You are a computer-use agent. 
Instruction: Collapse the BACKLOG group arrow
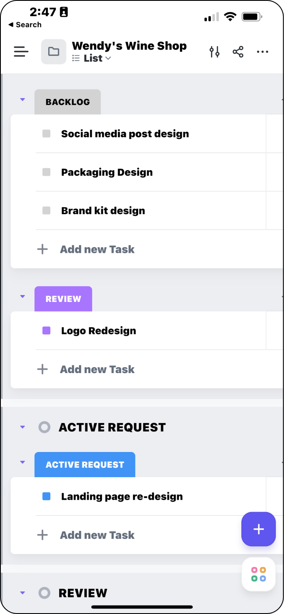coord(23,100)
